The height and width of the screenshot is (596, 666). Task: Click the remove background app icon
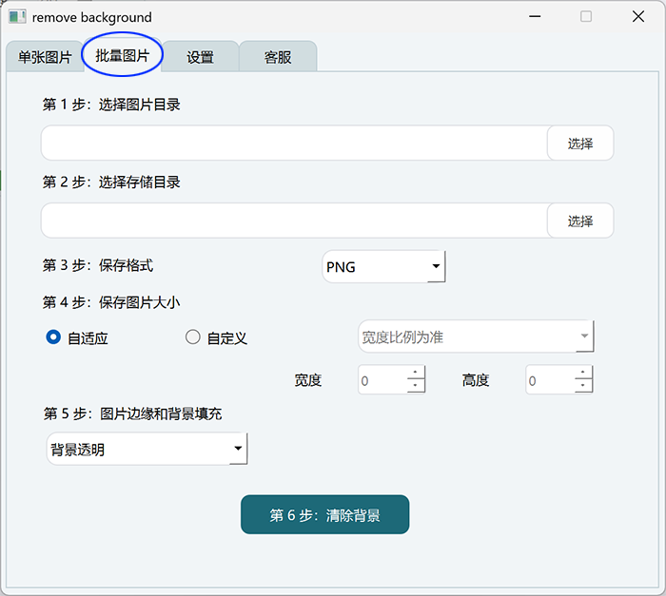(x=17, y=17)
